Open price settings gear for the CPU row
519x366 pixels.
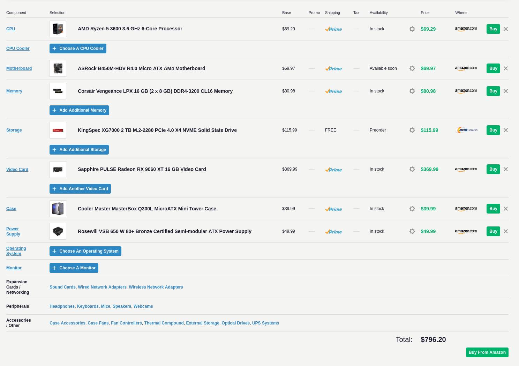pyautogui.click(x=412, y=29)
